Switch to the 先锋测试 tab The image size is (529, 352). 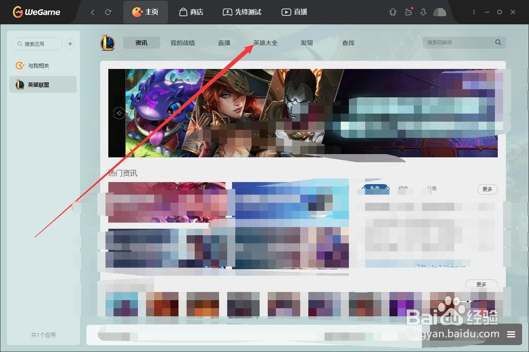tap(243, 12)
